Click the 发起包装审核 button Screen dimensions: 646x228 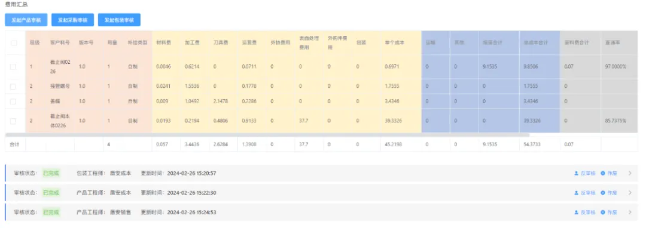pos(119,20)
